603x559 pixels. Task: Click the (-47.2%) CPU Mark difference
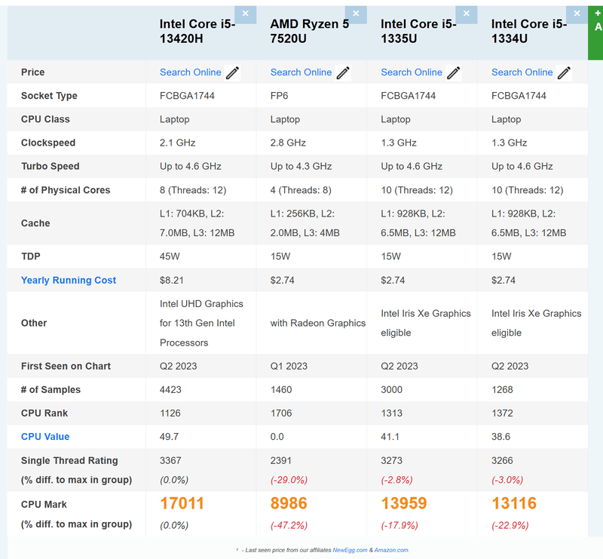tap(289, 526)
